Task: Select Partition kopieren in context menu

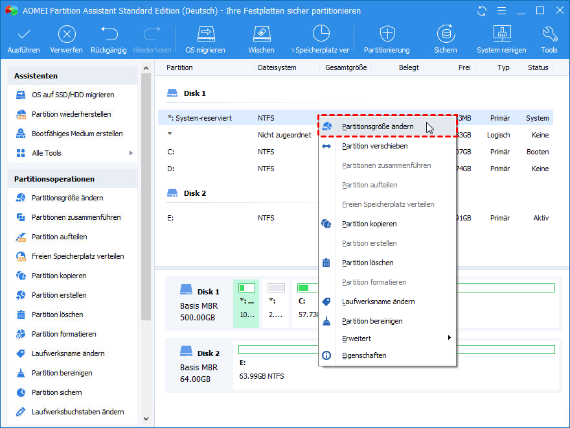Action: [387, 224]
